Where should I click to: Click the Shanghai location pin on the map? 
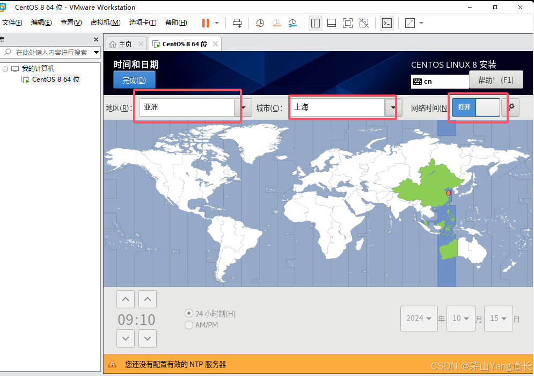(x=449, y=193)
